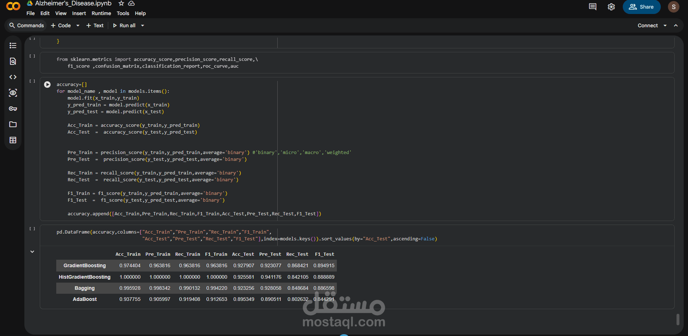Click into the sklearn.metrics import code cell
This screenshot has height=336, width=688.
click(357, 63)
